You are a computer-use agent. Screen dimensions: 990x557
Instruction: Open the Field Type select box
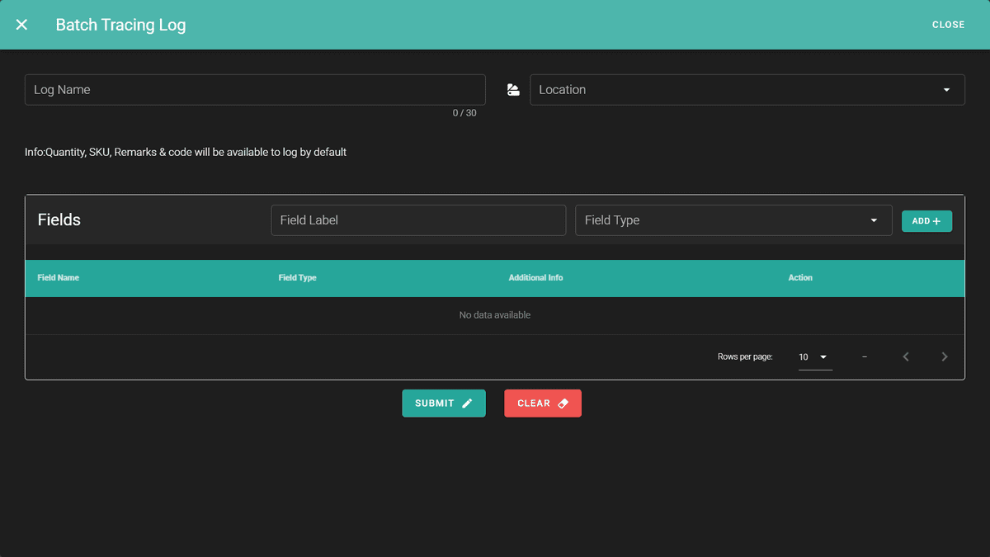point(722,220)
